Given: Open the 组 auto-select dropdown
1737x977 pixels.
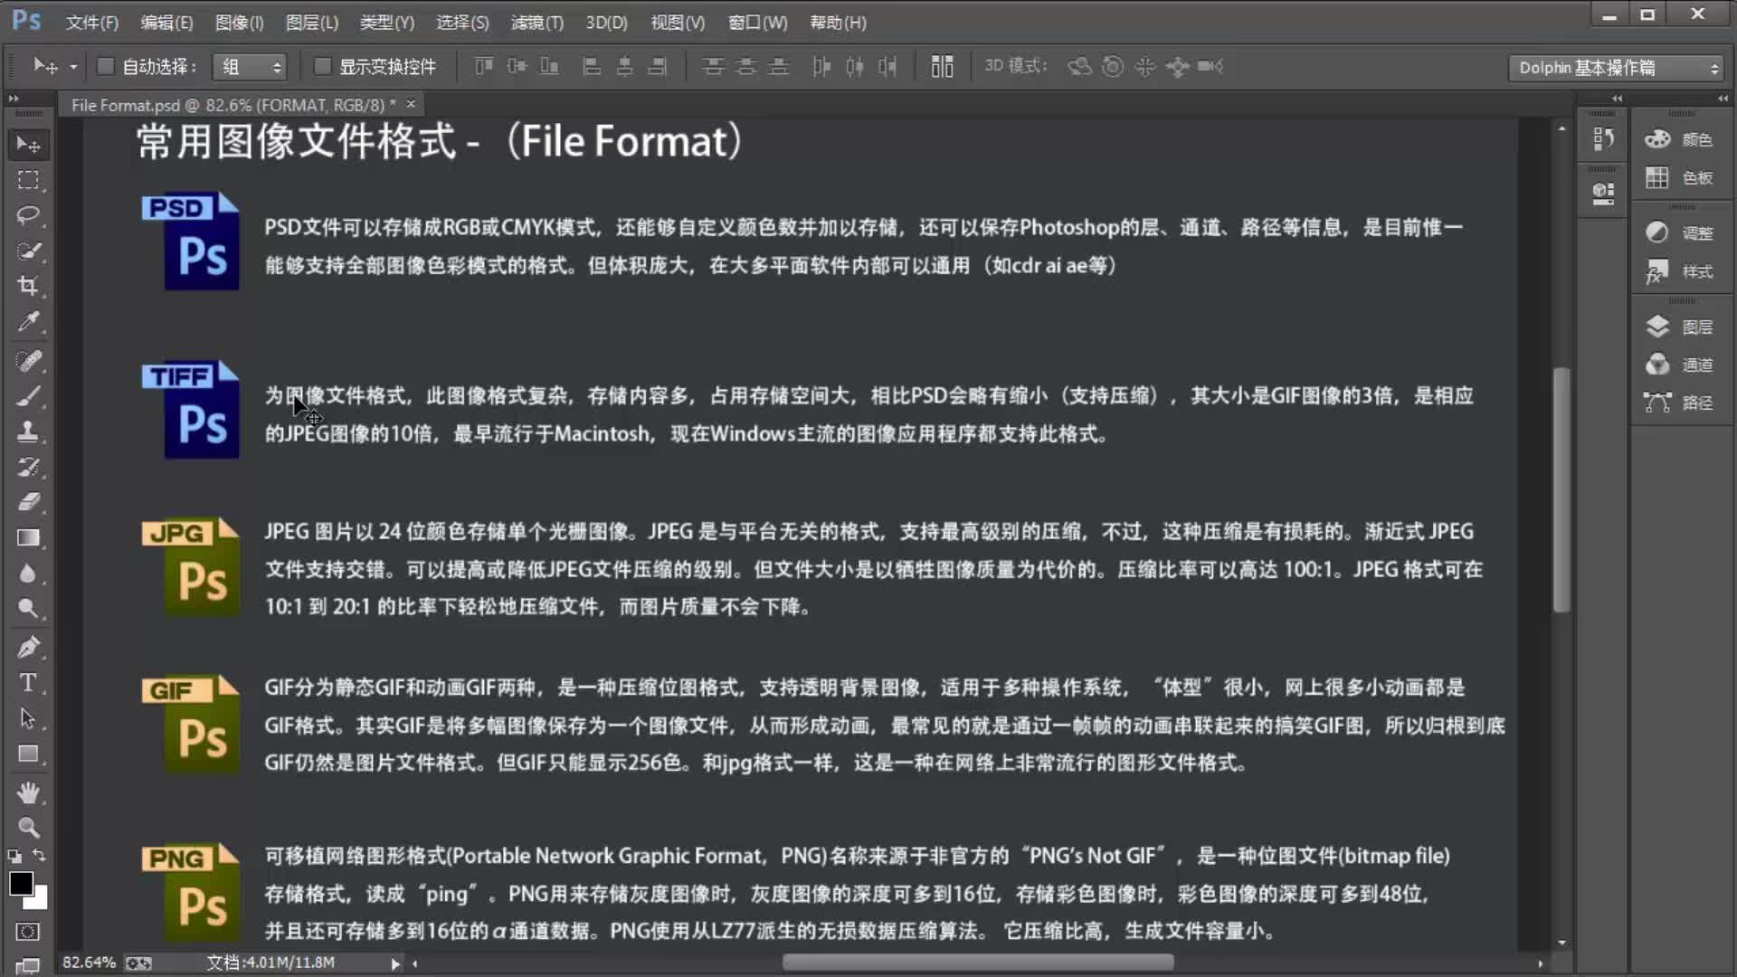Looking at the screenshot, I should 249,66.
